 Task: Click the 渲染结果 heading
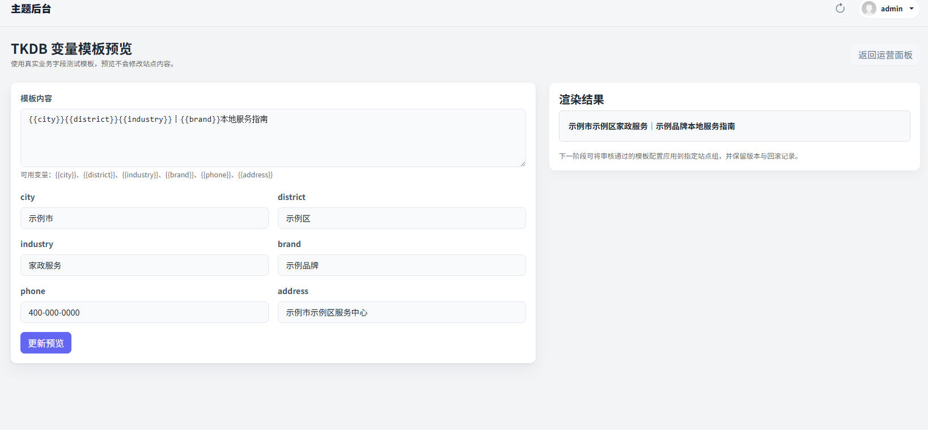(x=582, y=100)
